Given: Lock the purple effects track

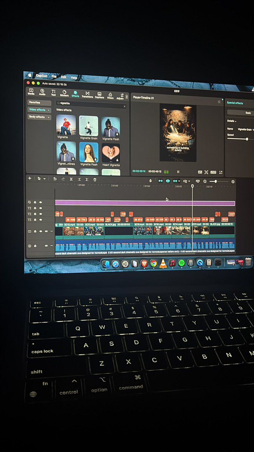Looking at the screenshot, I should tap(35, 202).
